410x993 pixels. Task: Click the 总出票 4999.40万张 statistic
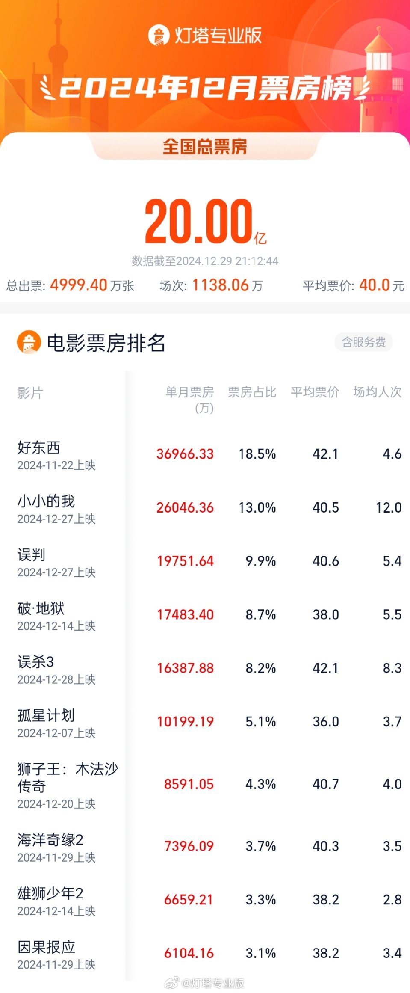pyautogui.click(x=70, y=285)
